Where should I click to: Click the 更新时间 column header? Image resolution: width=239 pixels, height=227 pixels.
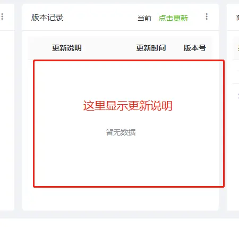[x=151, y=48]
